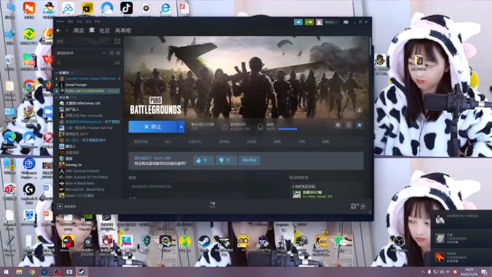Switch library to grid collections view
The height and width of the screenshot is (277, 492).
click(x=117, y=41)
